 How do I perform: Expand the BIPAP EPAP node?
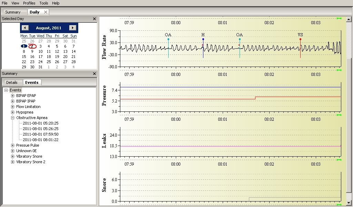13,96
